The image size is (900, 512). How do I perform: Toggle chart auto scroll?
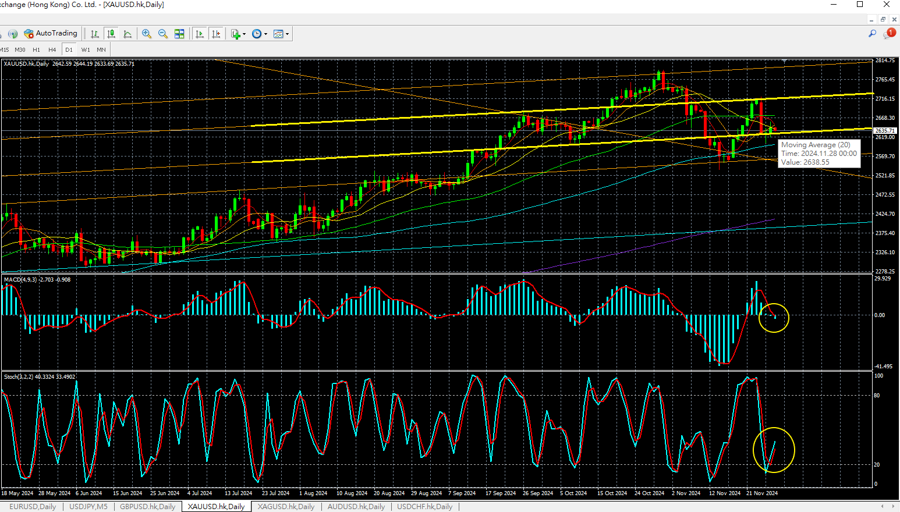pyautogui.click(x=200, y=34)
